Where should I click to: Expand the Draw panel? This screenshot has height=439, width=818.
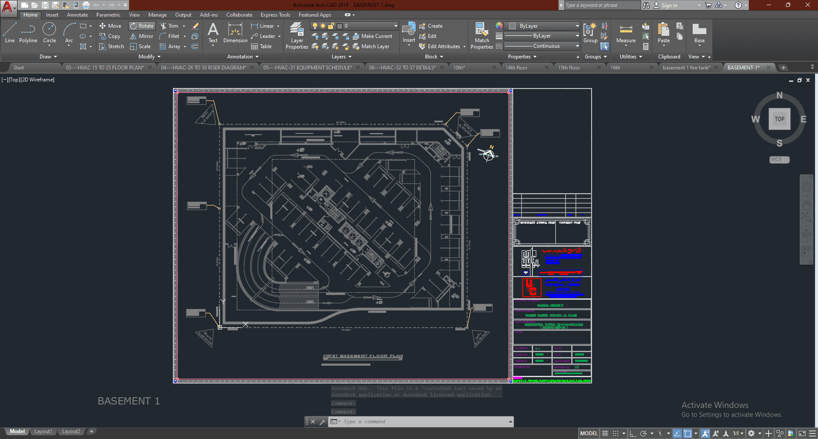tap(48, 57)
